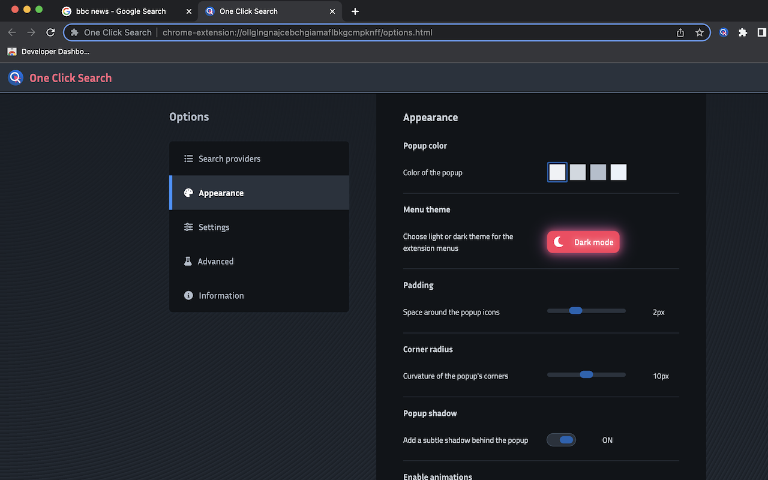Open the Settings section

pyautogui.click(x=259, y=227)
